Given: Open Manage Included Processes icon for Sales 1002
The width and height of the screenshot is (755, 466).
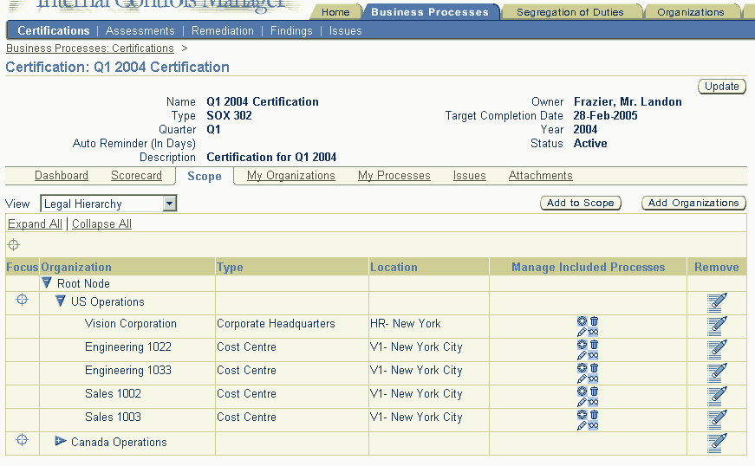Looking at the screenshot, I should click(x=588, y=397).
